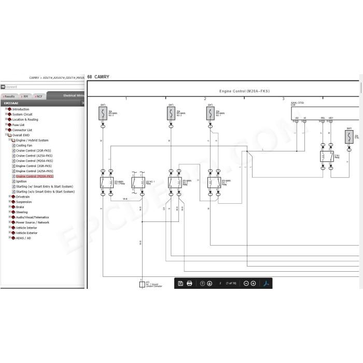The image size is (363, 363).
Task: Open Engine Control (A25A-FKS) diagram
Action: [x=35, y=171]
